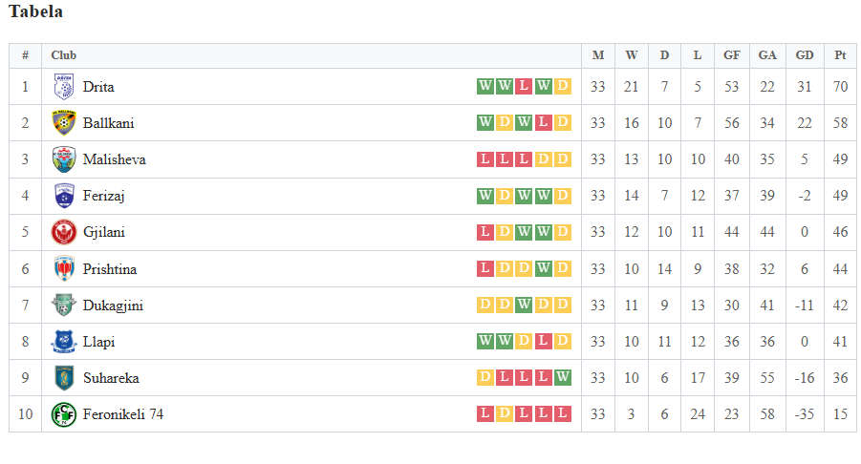Click the Llapi blue crest icon
The width and height of the screenshot is (861, 464).
(x=64, y=341)
